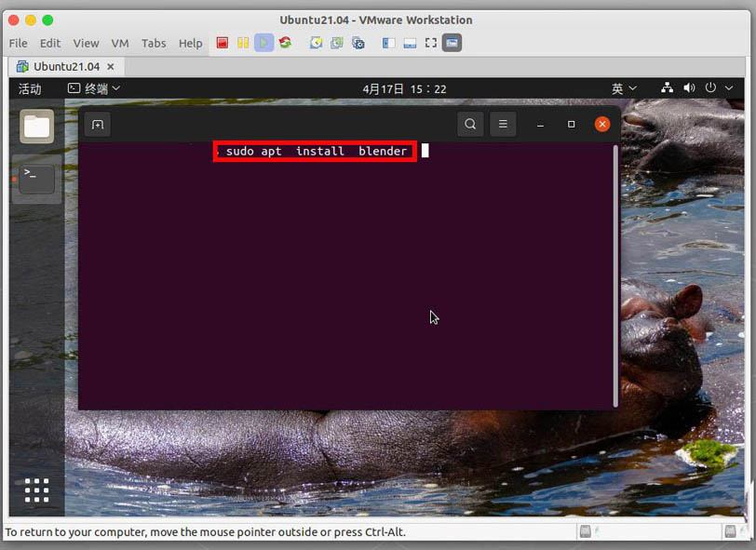Click the Terminal icon in the Ubuntu dock
This screenshot has height=550, width=756.
[x=37, y=178]
